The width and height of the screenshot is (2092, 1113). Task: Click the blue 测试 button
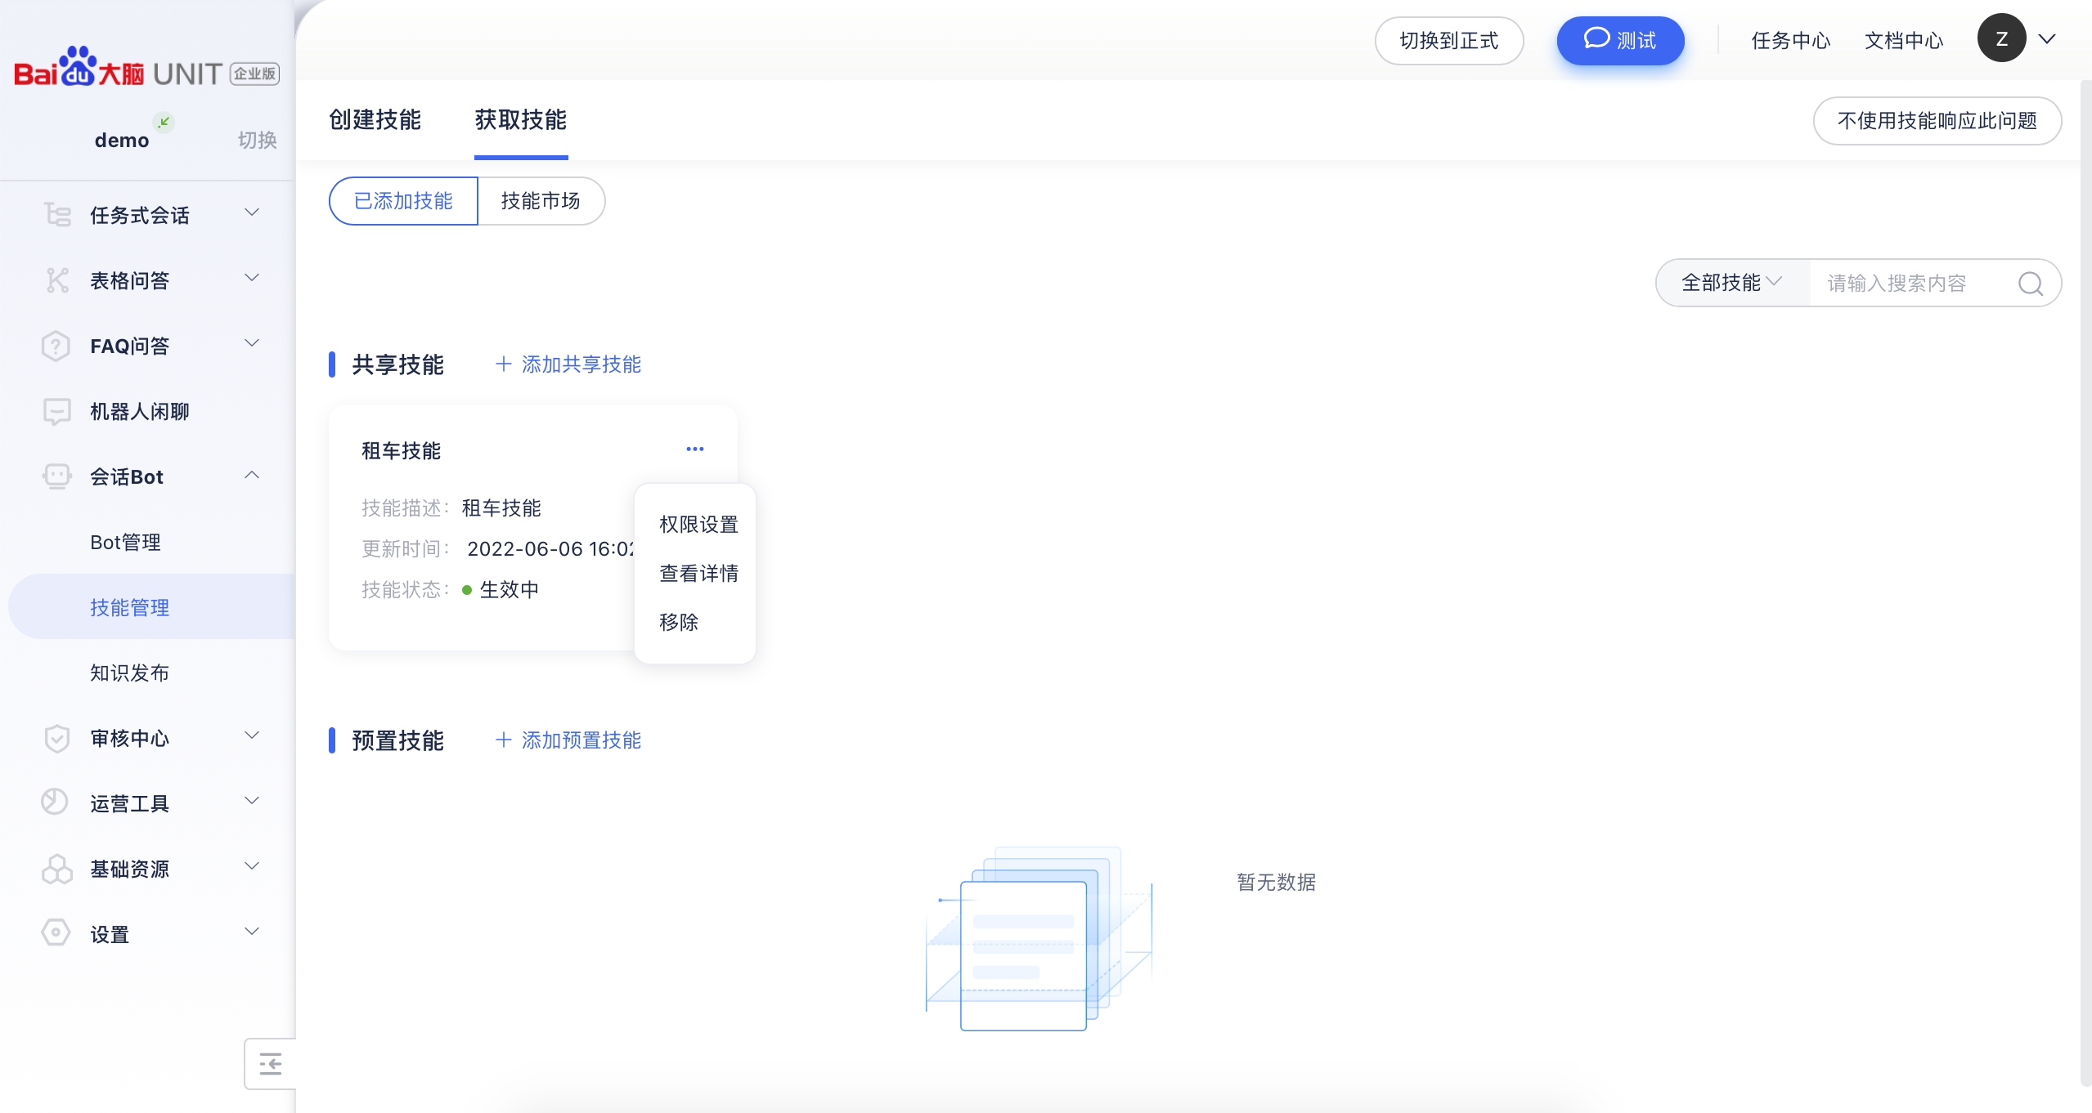click(x=1620, y=41)
